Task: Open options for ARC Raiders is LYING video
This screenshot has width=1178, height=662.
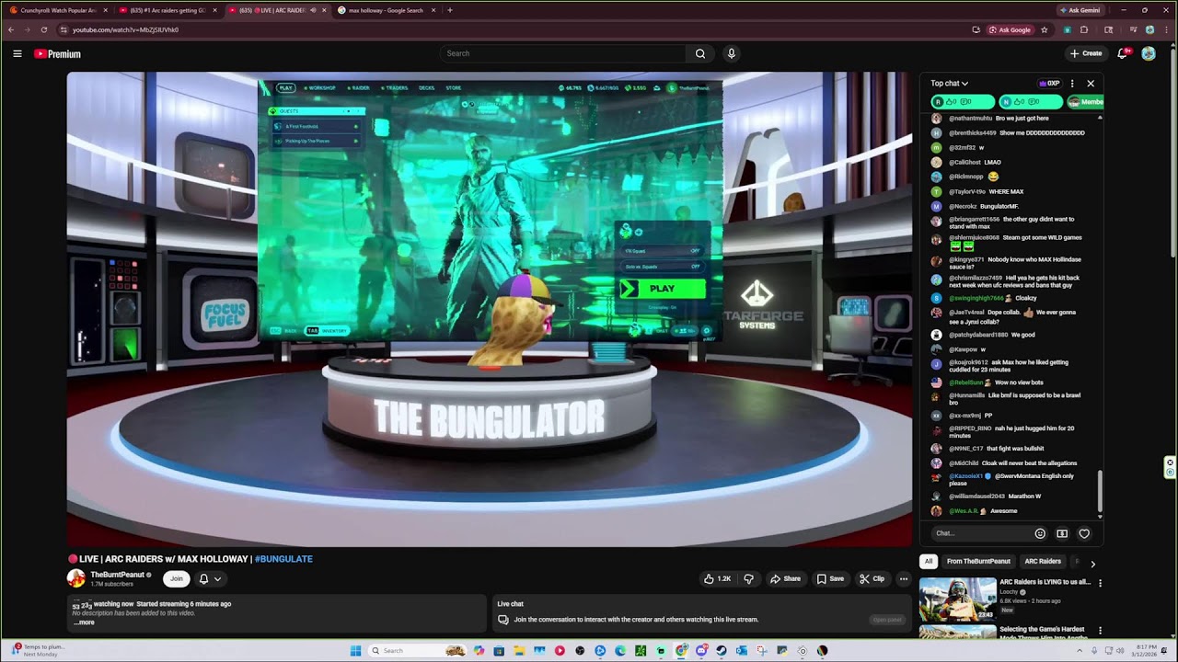Action: tap(1100, 583)
